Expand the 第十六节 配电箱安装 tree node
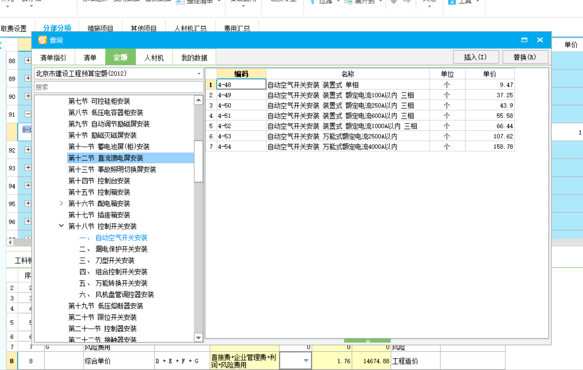Screen dimensions: 583x370 click(61, 203)
